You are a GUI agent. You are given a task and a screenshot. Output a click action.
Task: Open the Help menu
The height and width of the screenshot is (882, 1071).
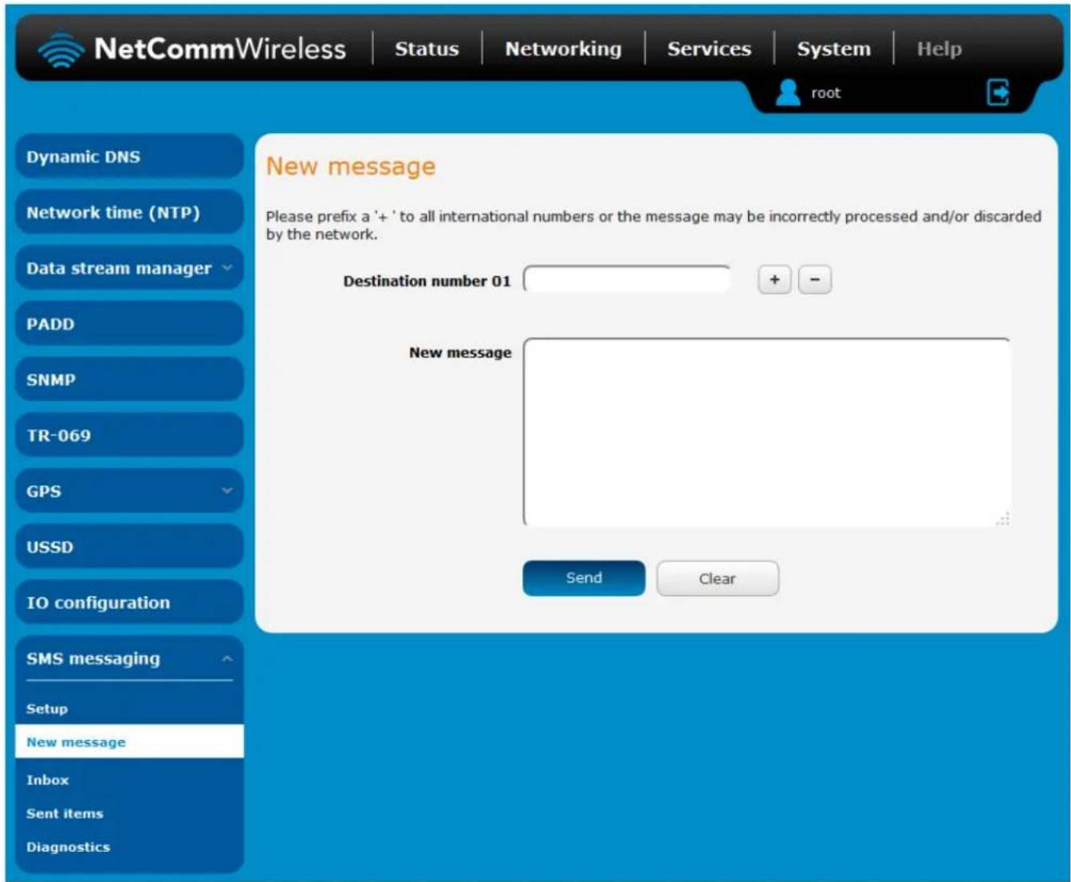pos(939,49)
